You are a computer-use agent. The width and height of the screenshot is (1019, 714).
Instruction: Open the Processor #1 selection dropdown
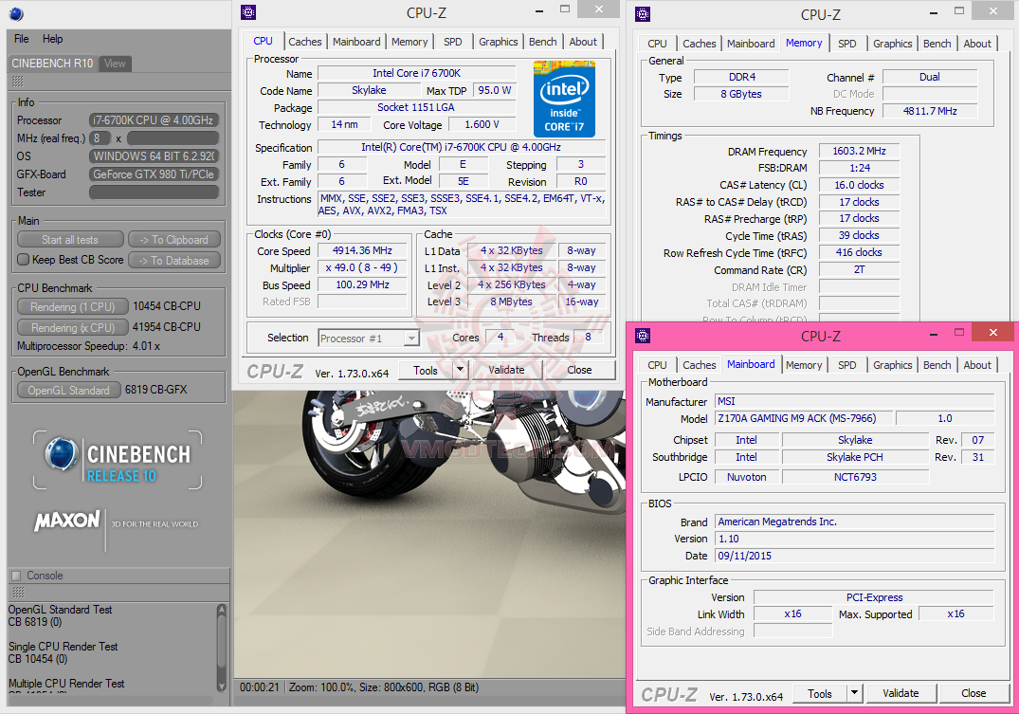[x=410, y=339]
